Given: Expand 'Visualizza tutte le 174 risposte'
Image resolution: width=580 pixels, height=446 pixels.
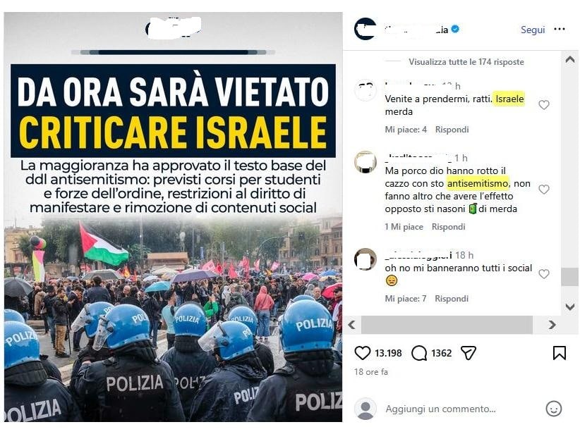Looking at the screenshot, I should click(466, 62).
